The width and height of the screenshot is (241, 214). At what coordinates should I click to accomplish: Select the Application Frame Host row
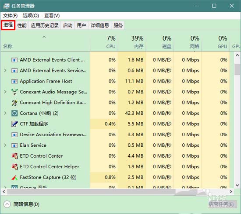pos(115,81)
